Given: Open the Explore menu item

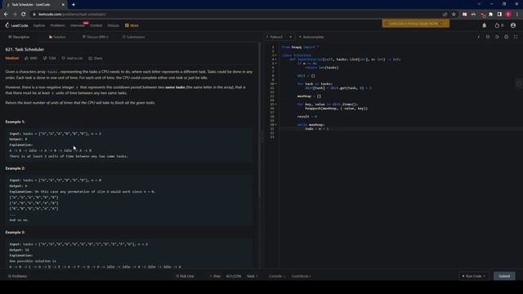Looking at the screenshot, I should click(x=39, y=25).
